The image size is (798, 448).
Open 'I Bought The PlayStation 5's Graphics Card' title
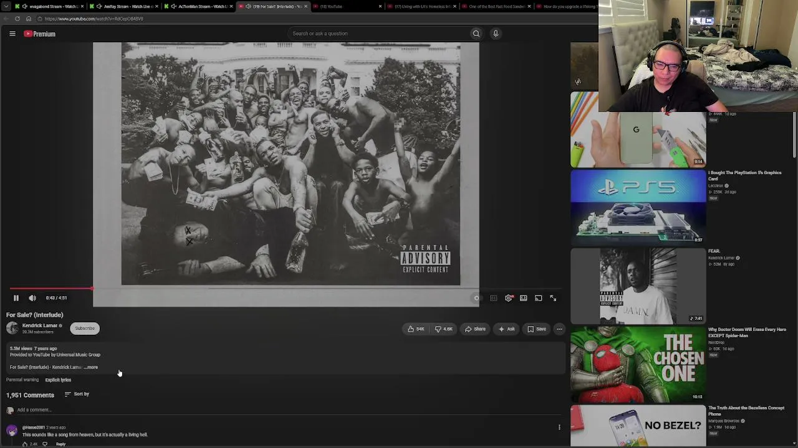tap(744, 176)
